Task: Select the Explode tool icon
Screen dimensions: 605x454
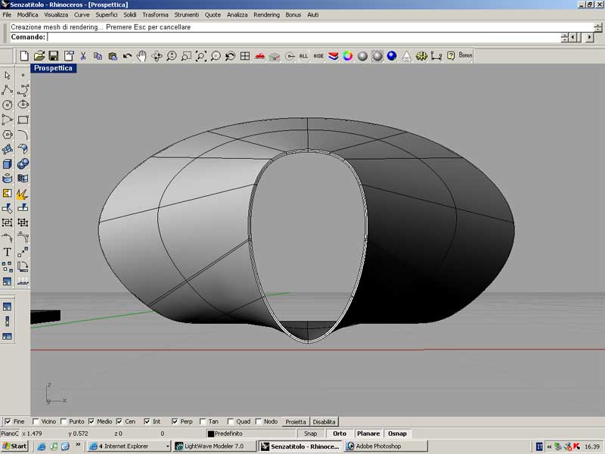Action: pos(23,194)
